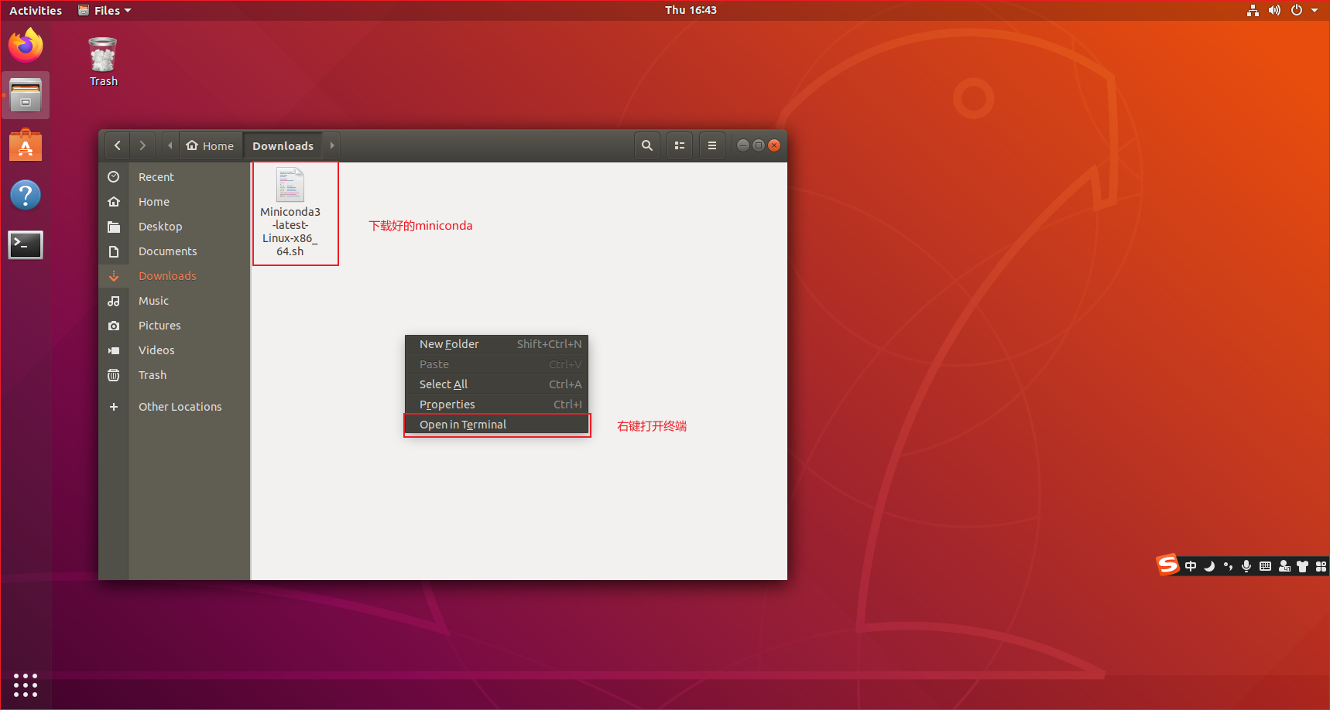Select Miniconda3-latest-Linux-x86_64.sh file
Viewport: 1330px width, 710px height.
tap(290, 213)
